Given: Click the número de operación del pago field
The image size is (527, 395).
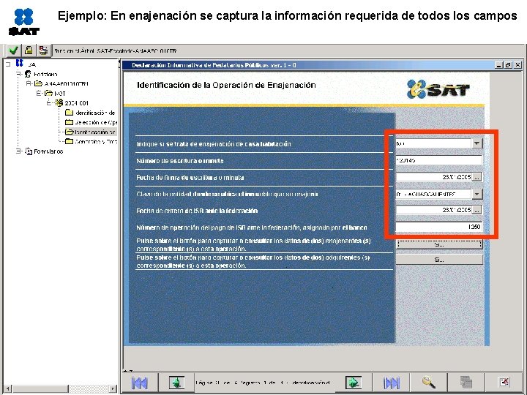Looking at the screenshot, I should coord(438,227).
